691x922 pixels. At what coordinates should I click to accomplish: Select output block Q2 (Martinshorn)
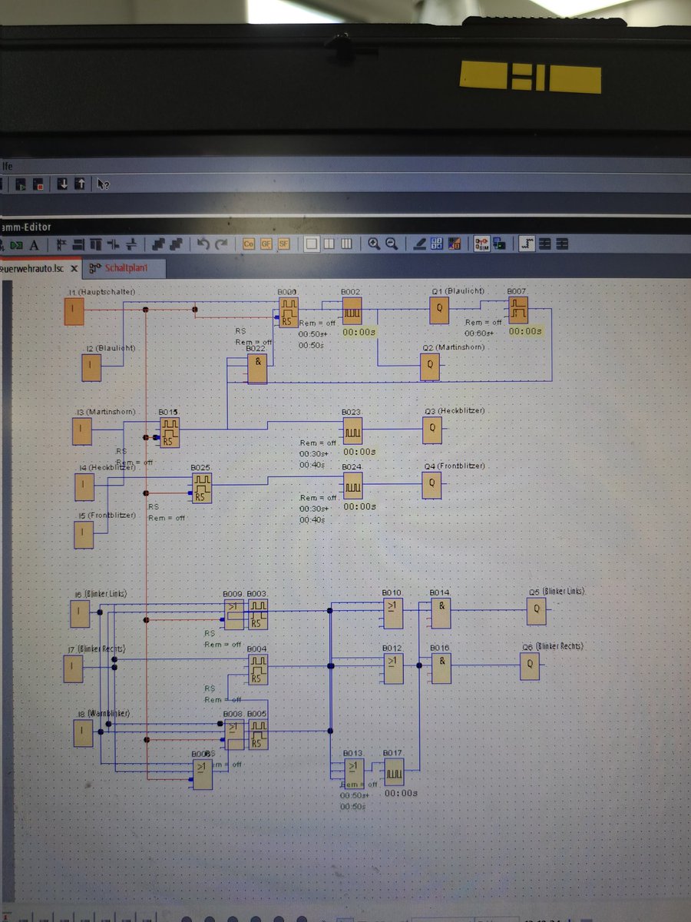(430, 366)
